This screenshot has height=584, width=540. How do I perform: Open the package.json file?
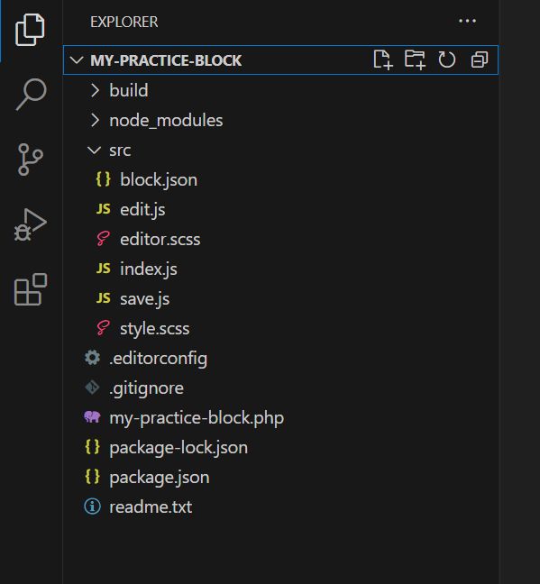[160, 478]
